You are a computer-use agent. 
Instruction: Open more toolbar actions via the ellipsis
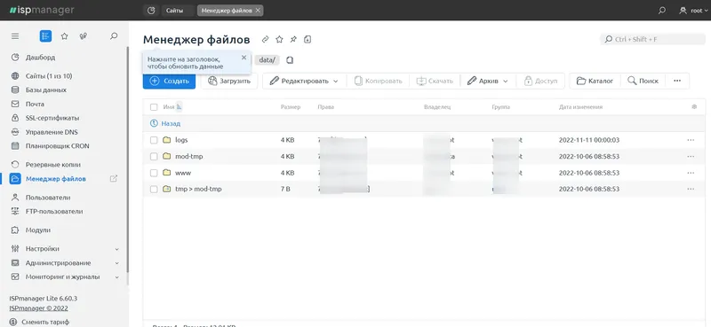click(x=677, y=81)
